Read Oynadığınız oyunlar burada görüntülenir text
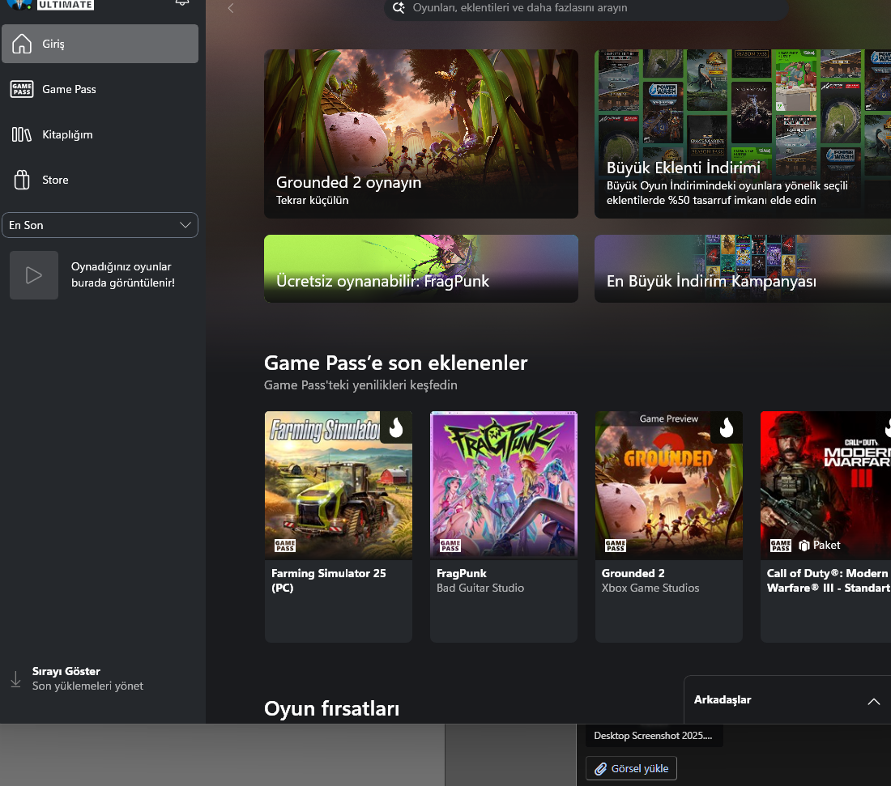 pos(123,275)
